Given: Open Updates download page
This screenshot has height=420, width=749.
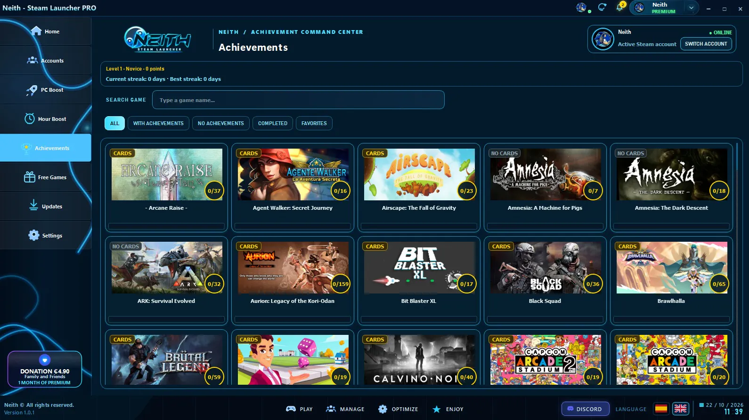Looking at the screenshot, I should coord(45,206).
